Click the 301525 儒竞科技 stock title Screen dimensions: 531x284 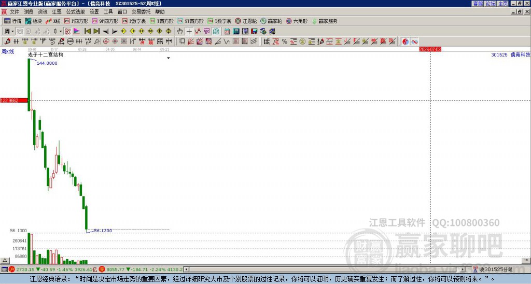[x=511, y=54]
